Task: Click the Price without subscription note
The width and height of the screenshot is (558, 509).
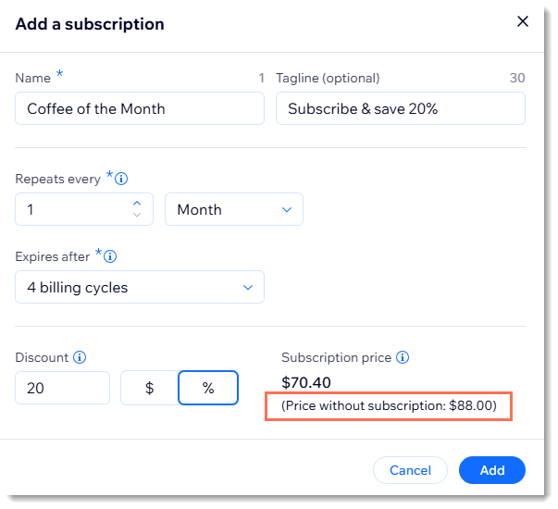Action: coord(389,406)
